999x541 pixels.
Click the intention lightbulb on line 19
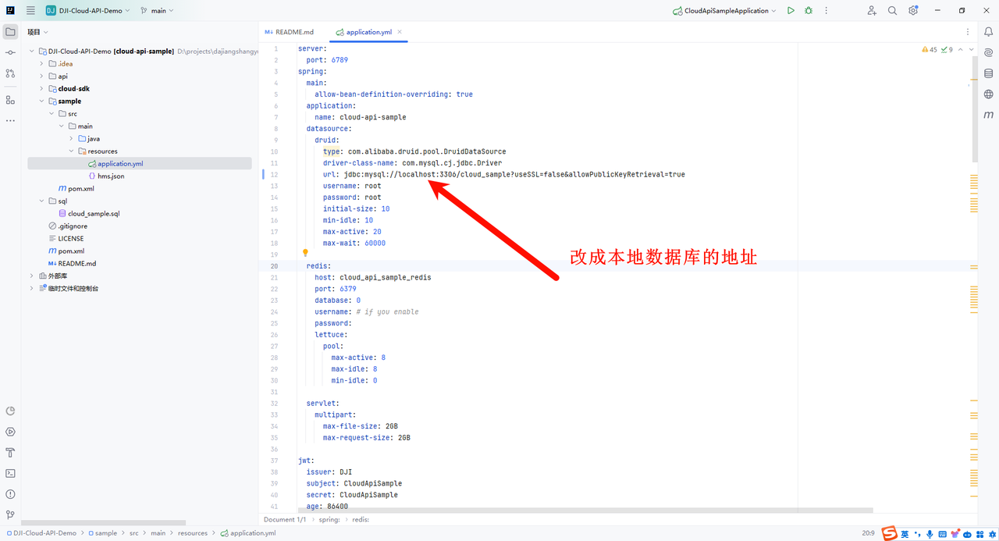(x=305, y=253)
